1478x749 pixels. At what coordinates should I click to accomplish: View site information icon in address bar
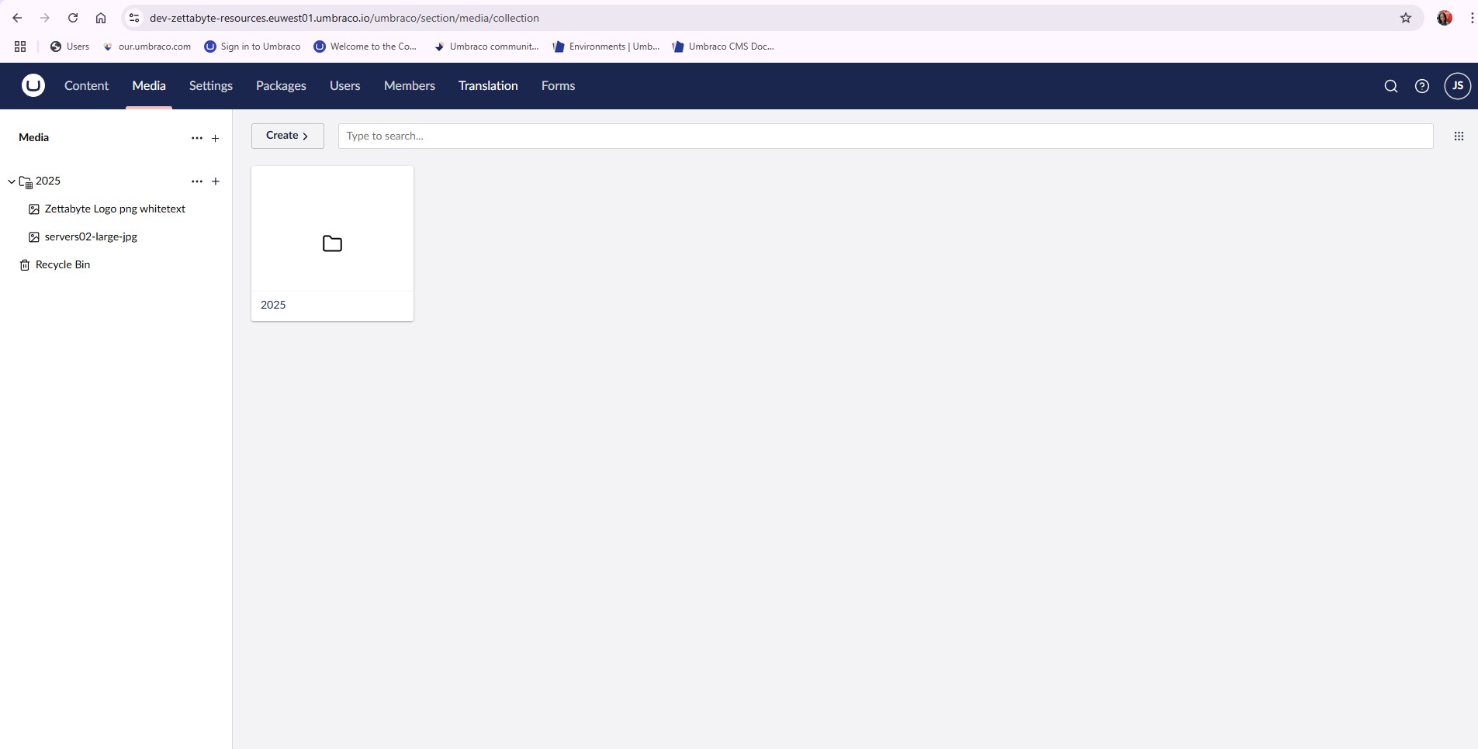(134, 18)
